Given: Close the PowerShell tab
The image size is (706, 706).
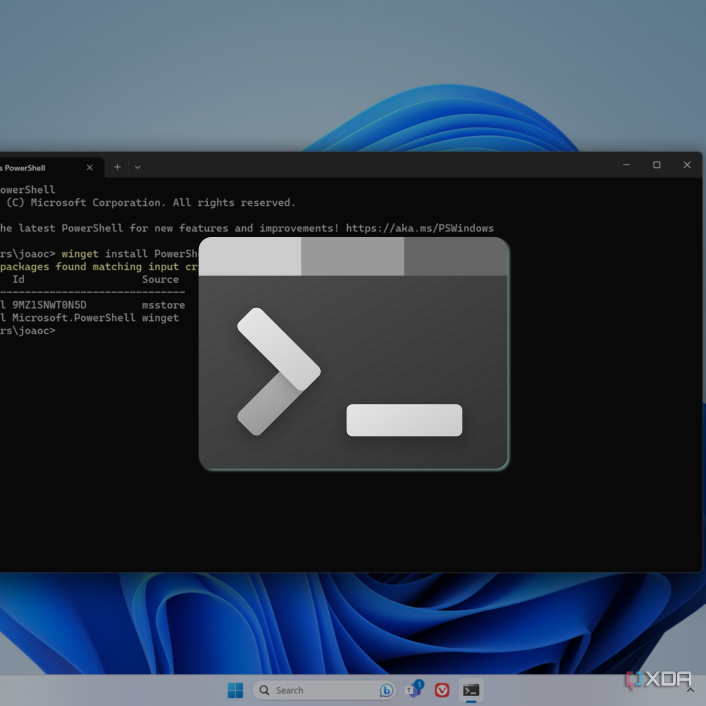Looking at the screenshot, I should (90, 167).
